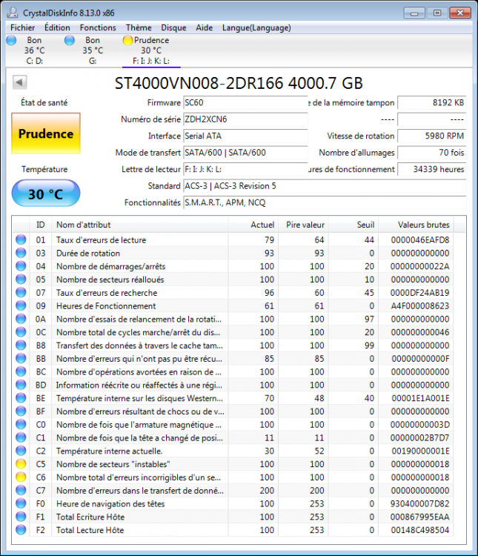This screenshot has height=556, width=478.
Task: Click the status icon for attribute F1
Action: click(x=21, y=517)
